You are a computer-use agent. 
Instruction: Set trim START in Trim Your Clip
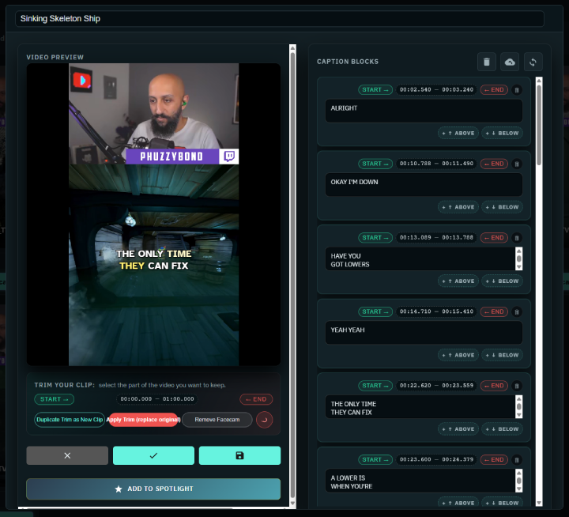54,399
